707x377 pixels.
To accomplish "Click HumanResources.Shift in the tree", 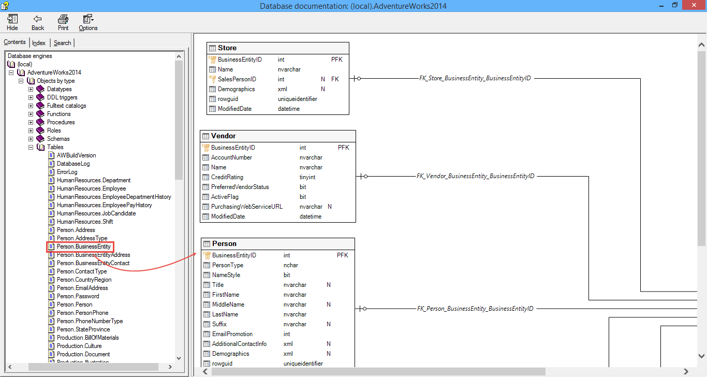I will [x=85, y=222].
